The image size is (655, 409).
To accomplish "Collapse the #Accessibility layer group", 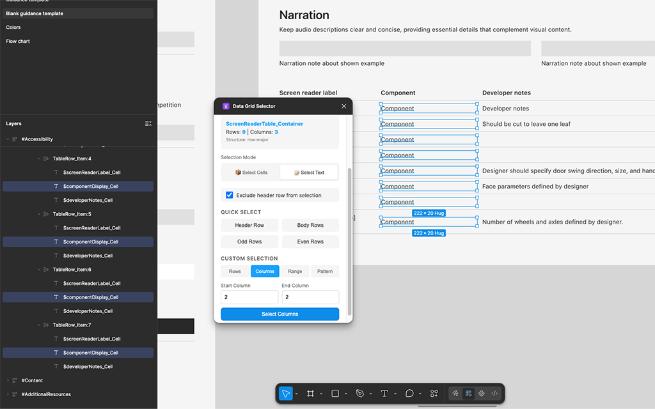I will pos(8,139).
